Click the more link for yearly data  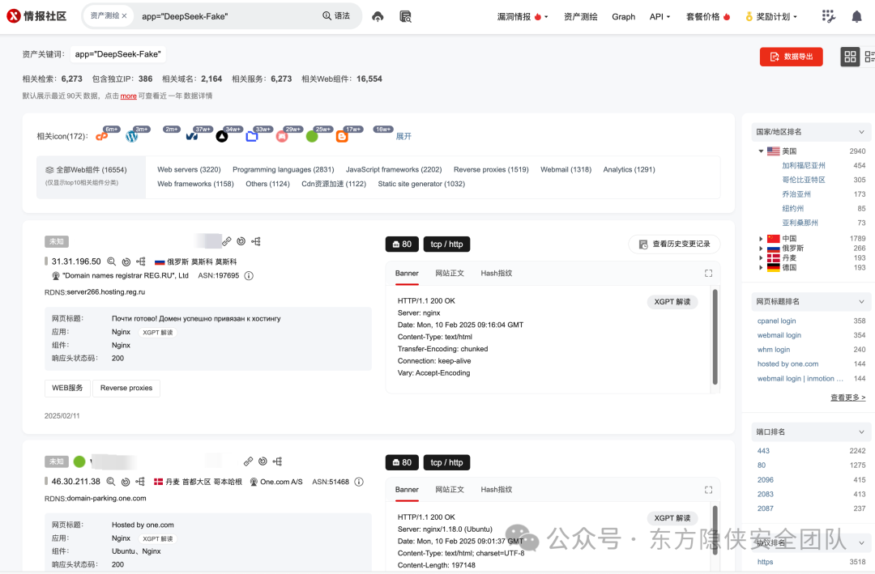tap(128, 96)
